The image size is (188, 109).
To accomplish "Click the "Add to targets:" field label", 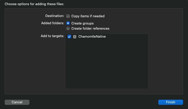I will (x=52, y=36).
